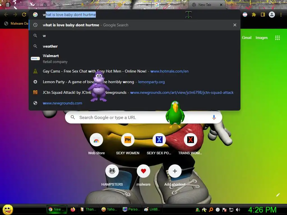Switch to the 'Untitl...' Paint taskbar window
Viewport: 287px width, 215px height.
(x=152, y=209)
